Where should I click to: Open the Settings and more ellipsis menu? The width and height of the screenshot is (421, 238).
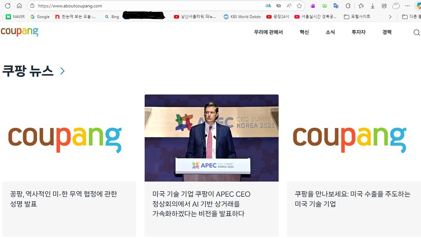coord(407,6)
